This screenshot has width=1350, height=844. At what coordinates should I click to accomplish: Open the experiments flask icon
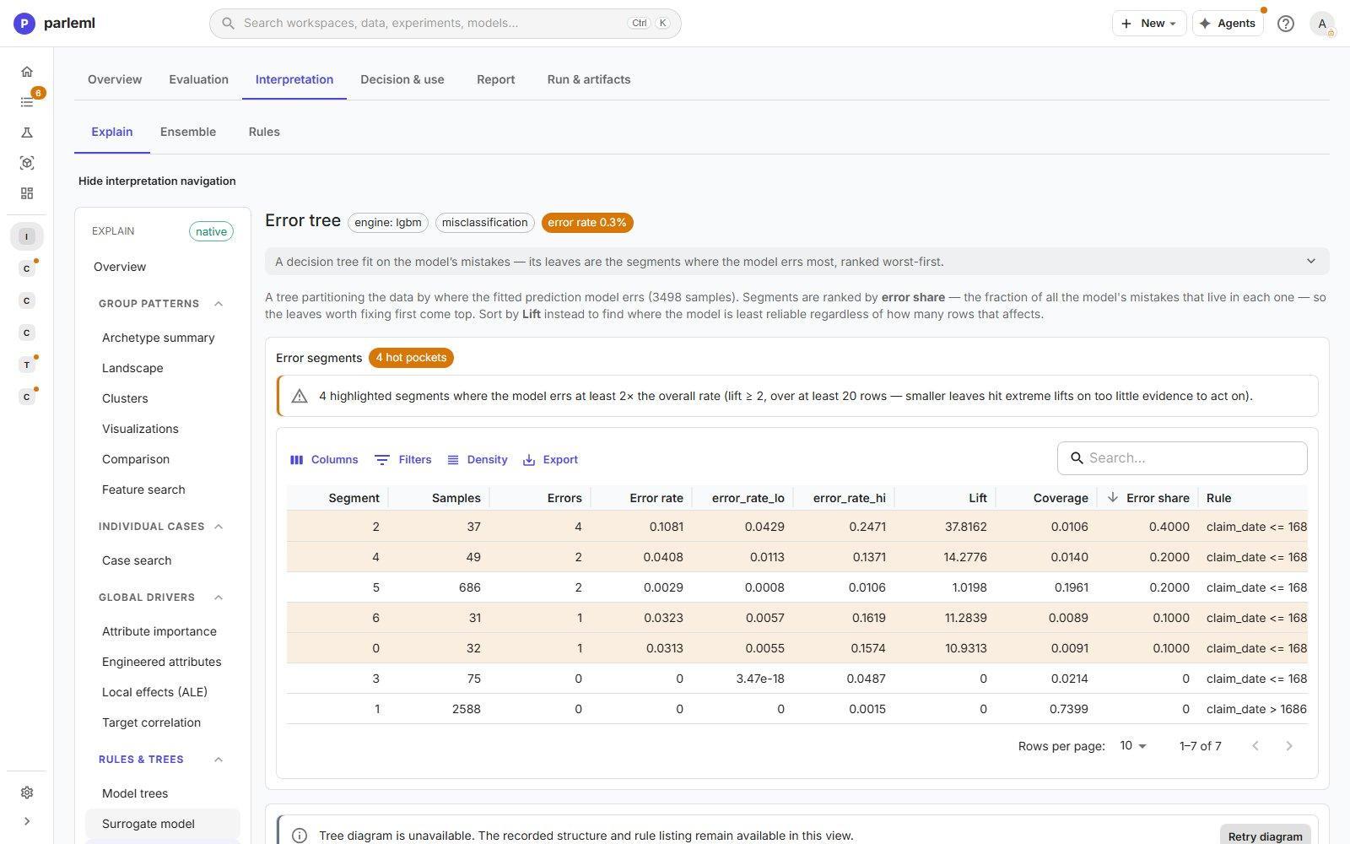pos(27,133)
